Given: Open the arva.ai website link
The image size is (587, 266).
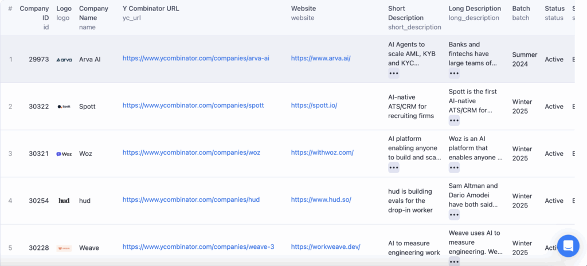Looking at the screenshot, I should pos(321,58).
